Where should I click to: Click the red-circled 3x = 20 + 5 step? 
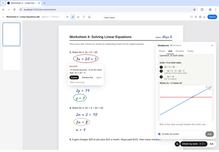pyautogui.click(x=86, y=59)
